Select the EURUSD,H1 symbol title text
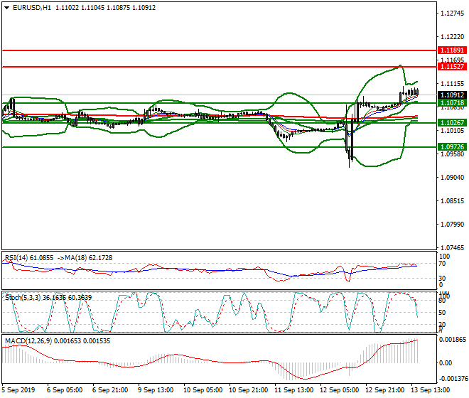Screen dimensions: 469x398 pyautogui.click(x=32, y=8)
